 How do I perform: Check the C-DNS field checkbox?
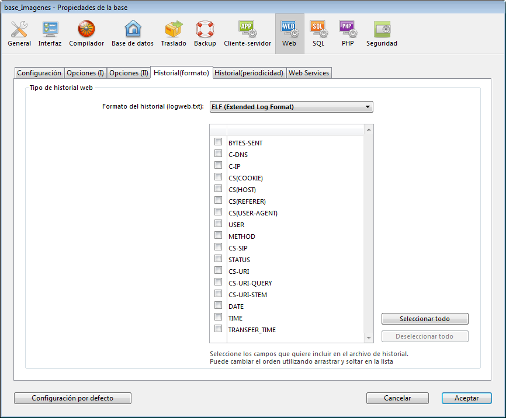point(218,154)
